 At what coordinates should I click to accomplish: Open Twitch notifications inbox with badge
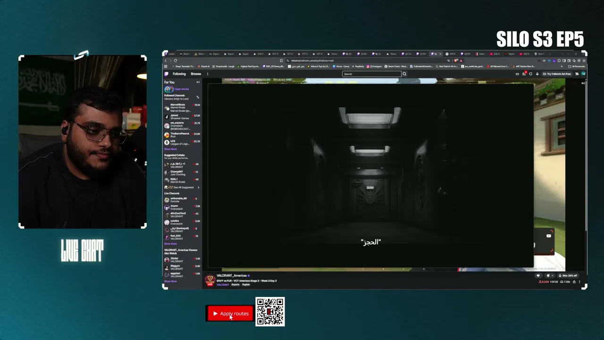pos(524,74)
